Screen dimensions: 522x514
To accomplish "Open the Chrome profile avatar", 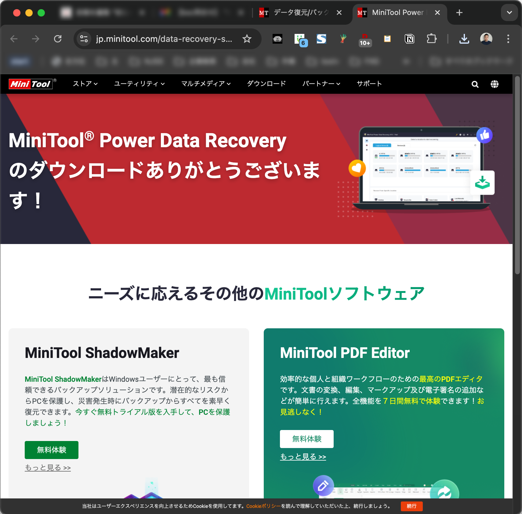I will [x=486, y=39].
